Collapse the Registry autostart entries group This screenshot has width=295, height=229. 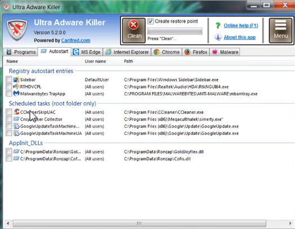[x=41, y=71]
